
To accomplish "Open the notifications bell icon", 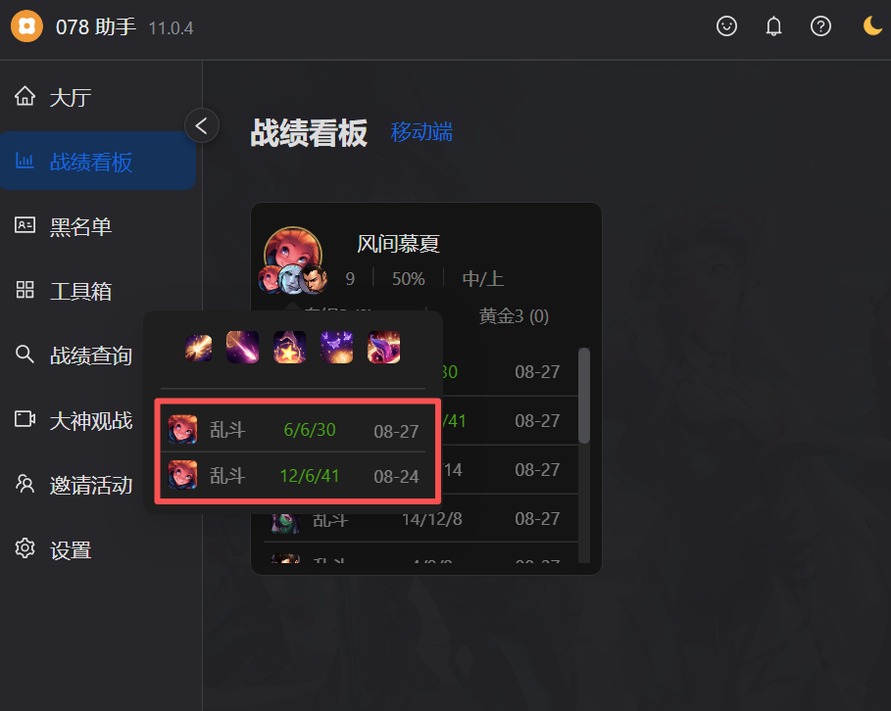I will click(773, 26).
